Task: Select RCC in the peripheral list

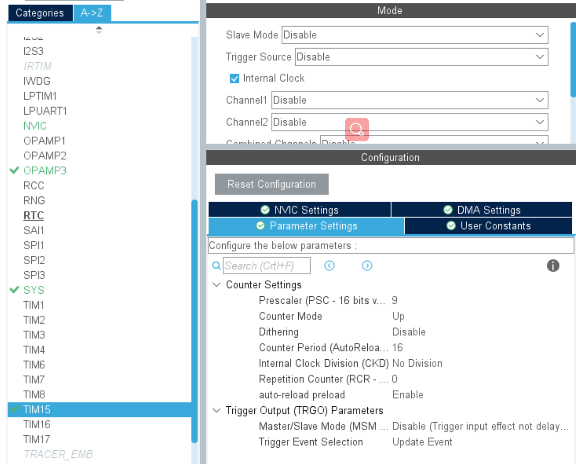Action: tap(33, 185)
